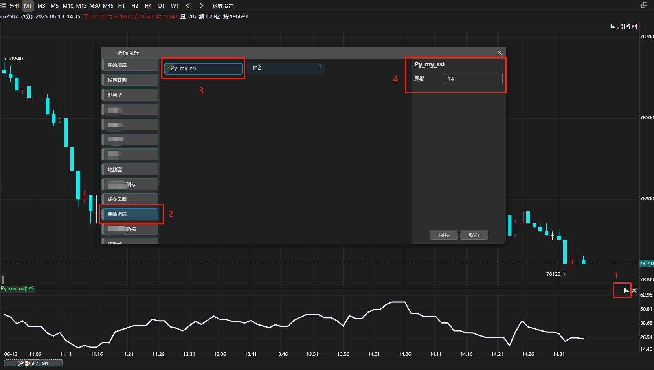Image resolution: width=654 pixels, height=370 pixels.
Task: Select the H4 timeframe
Action: point(148,6)
